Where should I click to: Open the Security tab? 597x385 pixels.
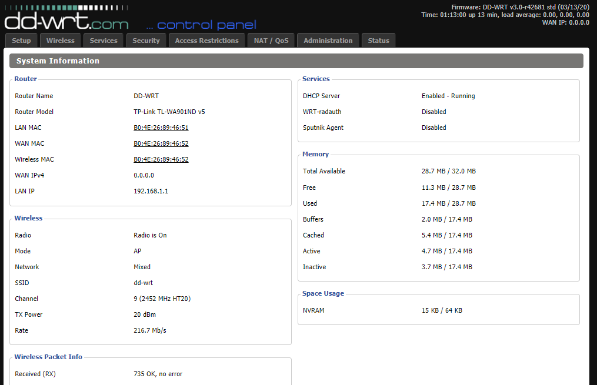tap(146, 41)
